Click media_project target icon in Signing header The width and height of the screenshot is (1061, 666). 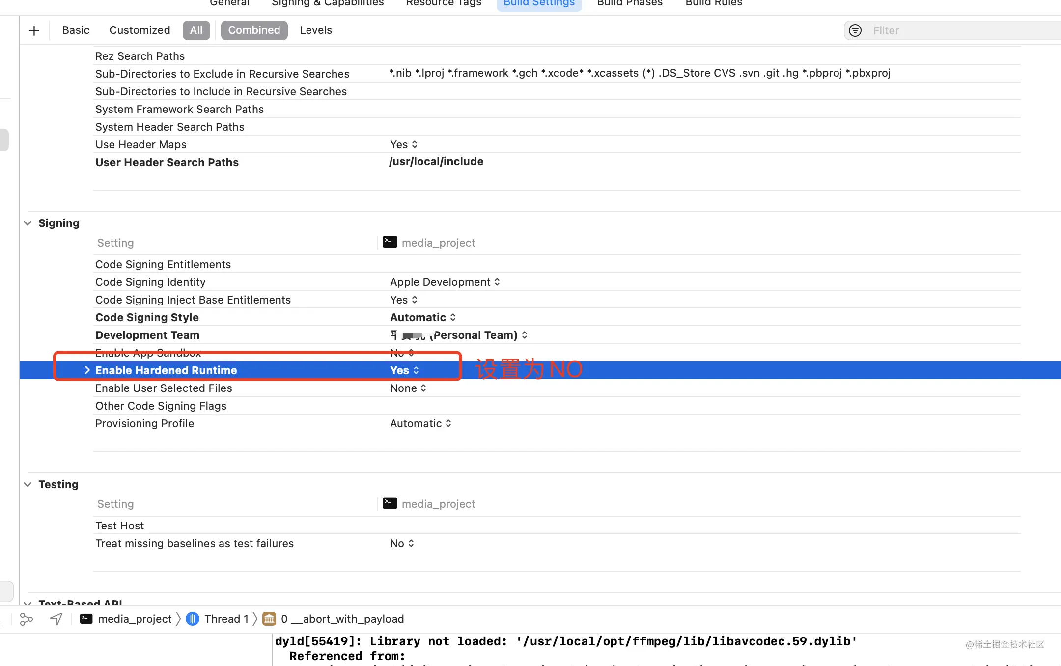390,242
